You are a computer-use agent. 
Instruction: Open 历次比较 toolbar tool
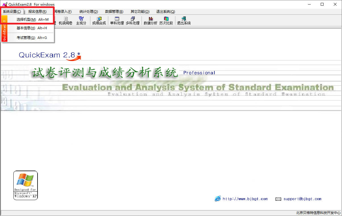click(166, 21)
